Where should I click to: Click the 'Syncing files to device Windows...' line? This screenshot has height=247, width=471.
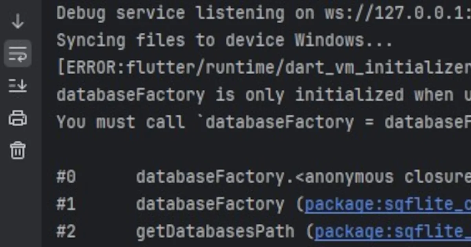(225, 41)
